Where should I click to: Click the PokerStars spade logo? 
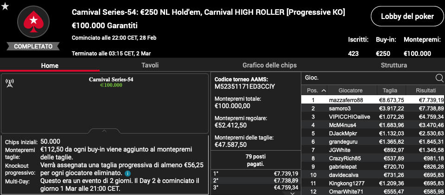(x=33, y=22)
